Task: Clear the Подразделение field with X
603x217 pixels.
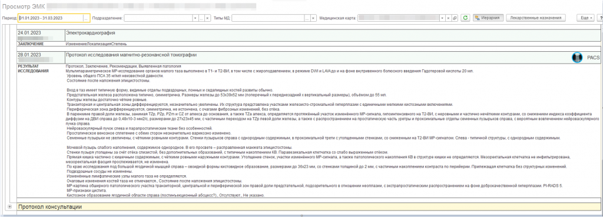Action: 207,18
